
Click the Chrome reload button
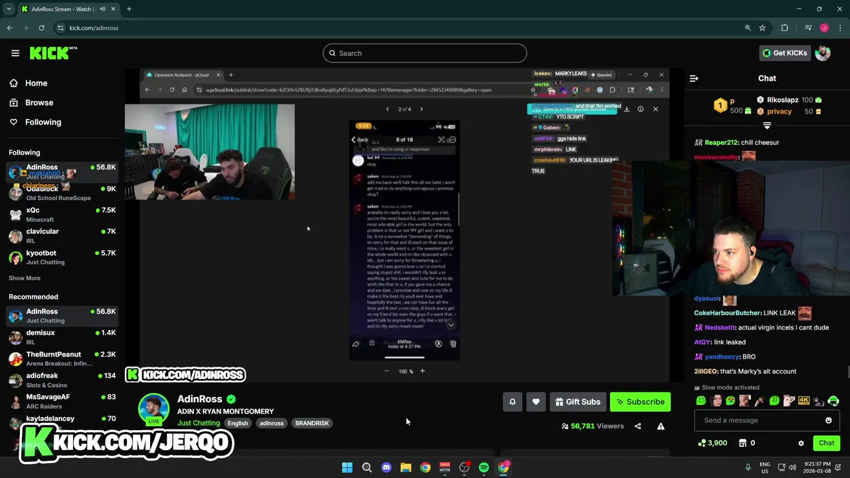[x=41, y=28]
